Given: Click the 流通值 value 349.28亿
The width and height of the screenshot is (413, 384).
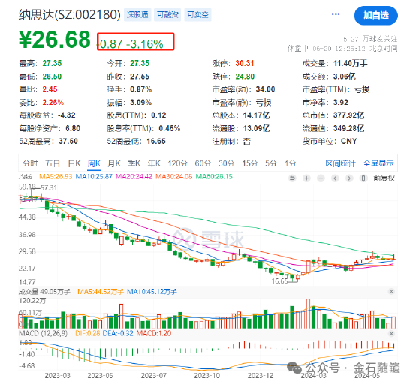Looking at the screenshot, I should 348,128.
